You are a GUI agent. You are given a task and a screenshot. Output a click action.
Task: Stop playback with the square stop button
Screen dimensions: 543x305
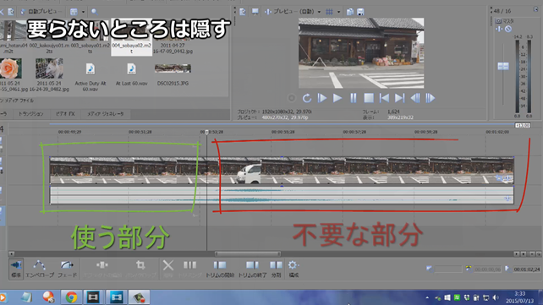[x=369, y=98]
